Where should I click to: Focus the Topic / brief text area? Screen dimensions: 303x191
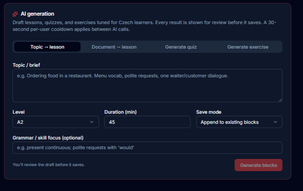click(147, 85)
